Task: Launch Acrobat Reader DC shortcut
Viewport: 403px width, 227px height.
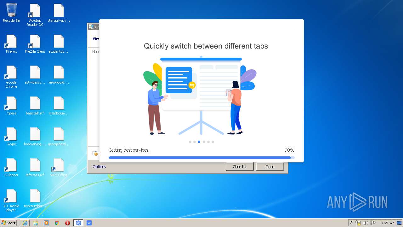Action: click(x=35, y=15)
